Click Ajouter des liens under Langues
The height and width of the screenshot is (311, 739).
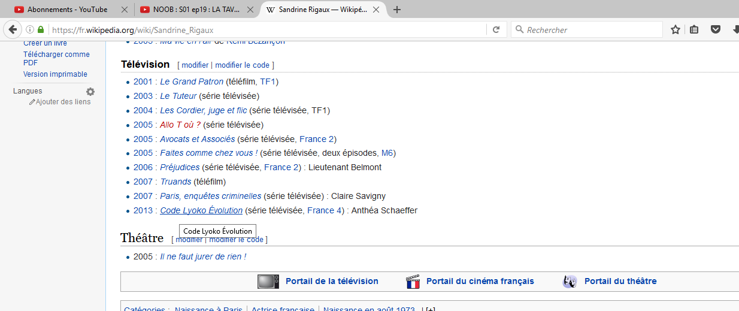[x=63, y=102]
